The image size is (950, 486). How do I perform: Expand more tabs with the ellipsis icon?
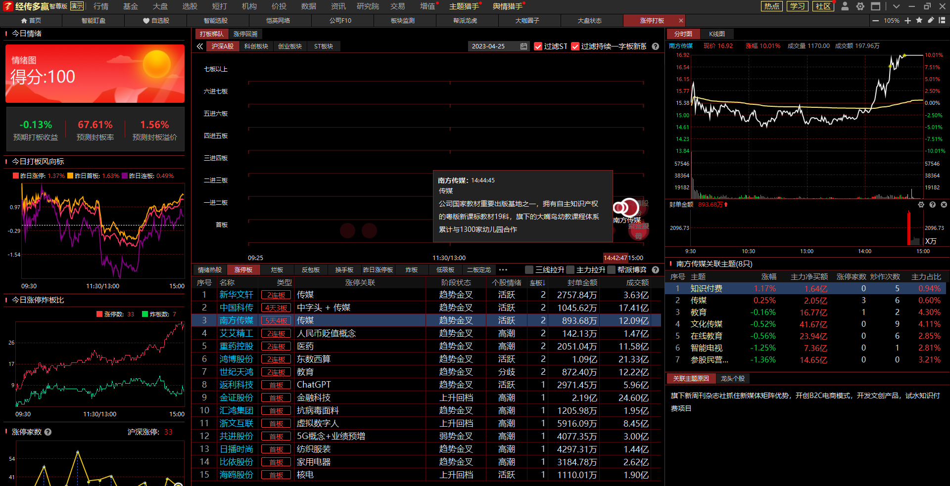click(x=503, y=270)
